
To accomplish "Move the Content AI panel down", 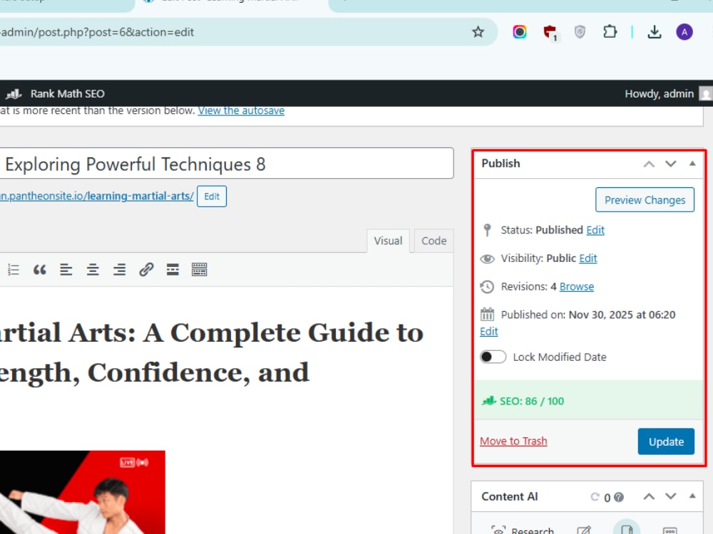I will pyautogui.click(x=671, y=496).
